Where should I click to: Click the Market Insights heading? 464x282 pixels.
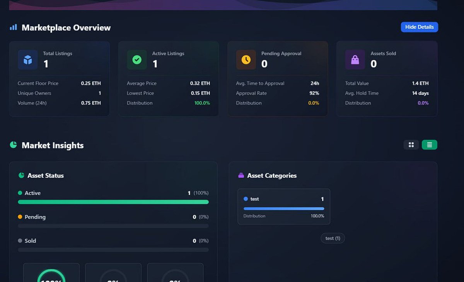coord(53,145)
